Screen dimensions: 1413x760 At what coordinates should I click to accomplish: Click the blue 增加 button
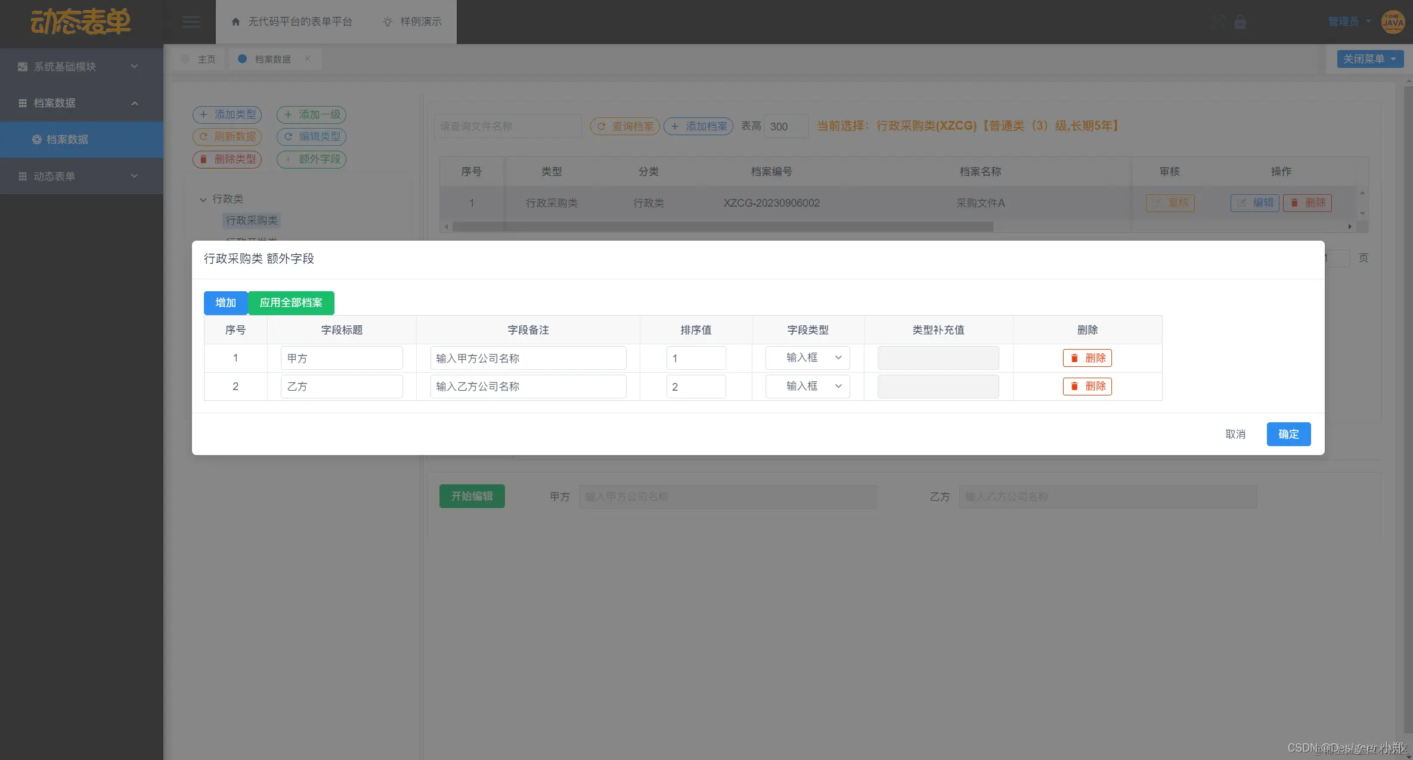pos(225,303)
